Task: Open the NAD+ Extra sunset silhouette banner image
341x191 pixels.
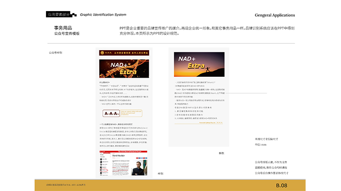Action: coord(199,65)
